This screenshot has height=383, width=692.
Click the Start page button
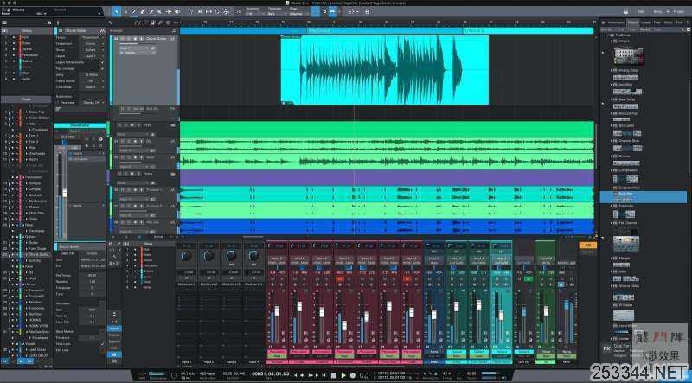point(641,11)
